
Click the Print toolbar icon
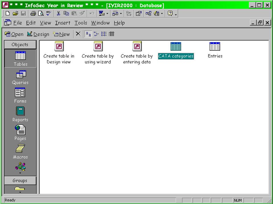33,13
